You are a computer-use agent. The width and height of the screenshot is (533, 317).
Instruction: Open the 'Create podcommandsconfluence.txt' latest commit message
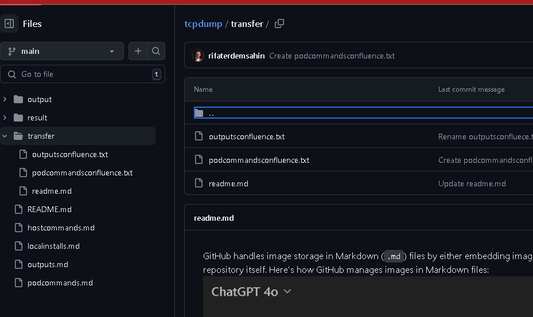pyautogui.click(x=332, y=56)
